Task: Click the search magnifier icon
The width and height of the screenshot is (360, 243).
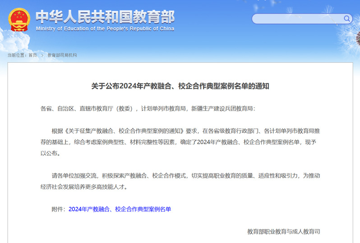Action: point(347,19)
